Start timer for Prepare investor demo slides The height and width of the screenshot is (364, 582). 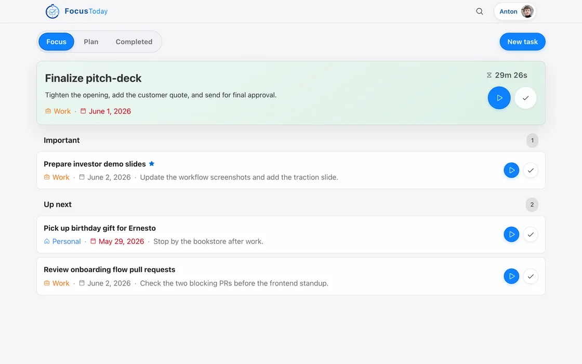point(511,170)
